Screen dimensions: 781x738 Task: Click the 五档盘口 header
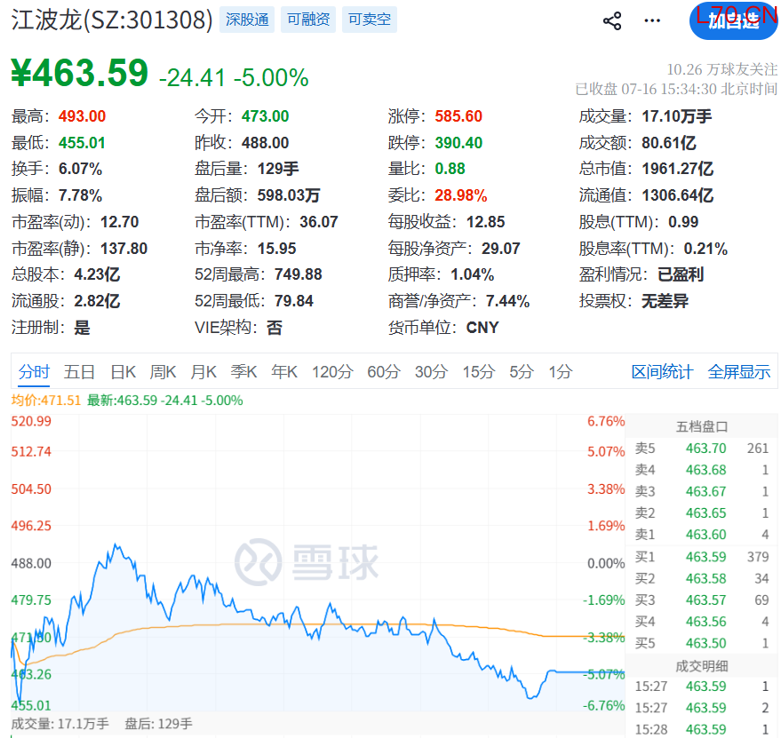point(702,427)
